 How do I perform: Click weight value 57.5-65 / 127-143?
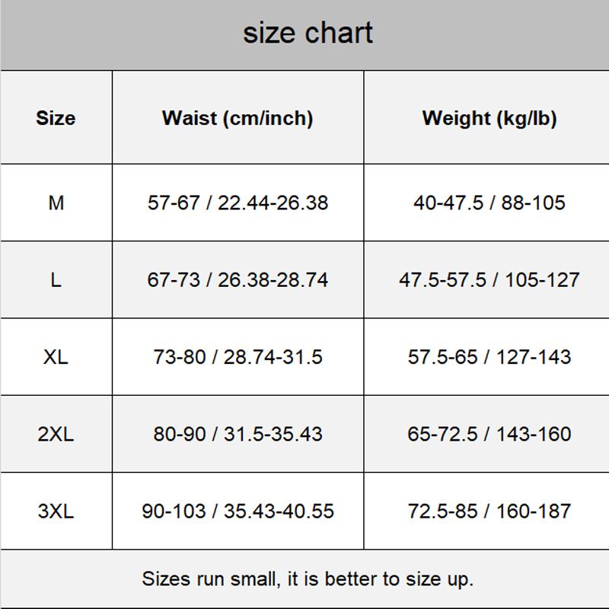tap(489, 357)
